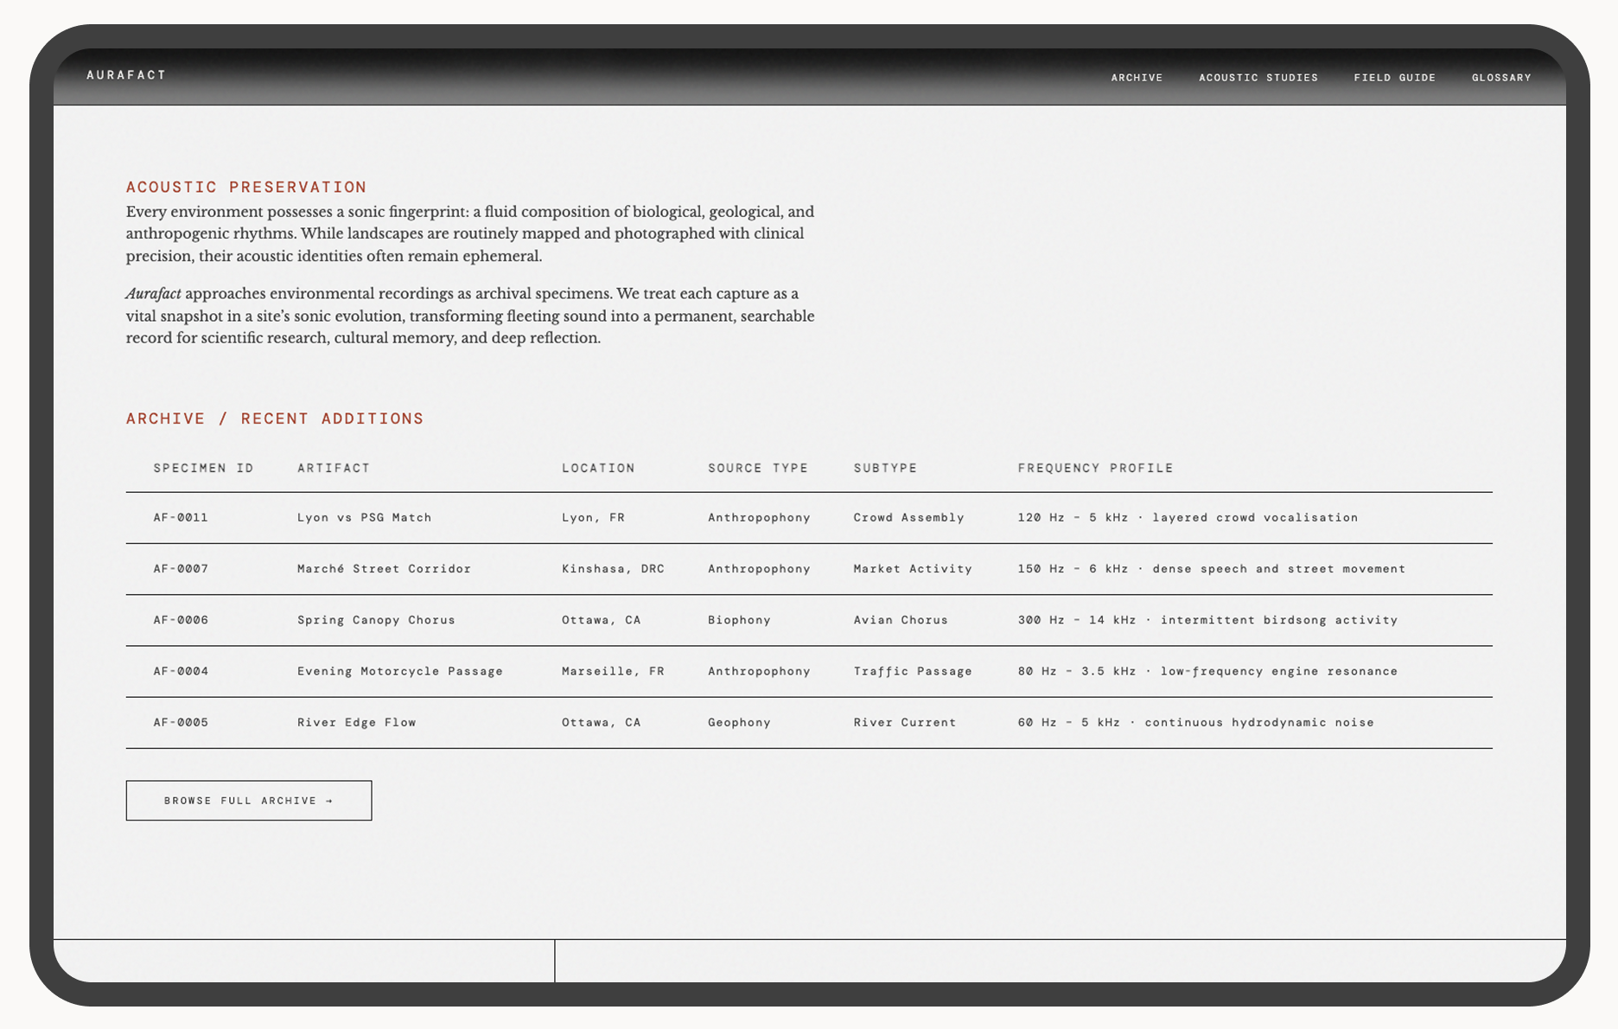Image resolution: width=1618 pixels, height=1029 pixels.
Task: Click the Kinshasa, DRC location text
Action: click(x=614, y=568)
